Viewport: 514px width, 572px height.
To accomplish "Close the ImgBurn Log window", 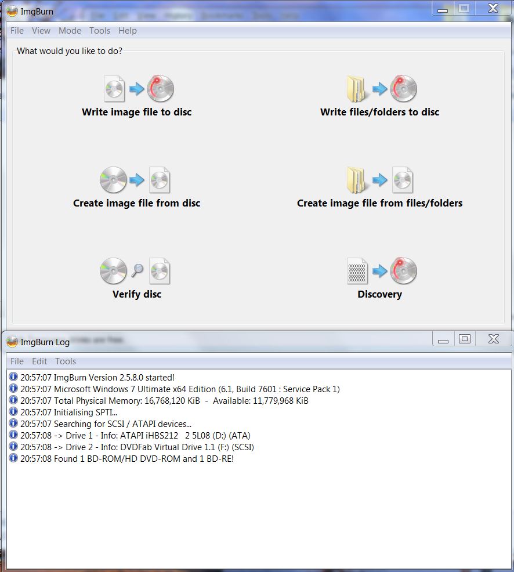I will [x=494, y=339].
